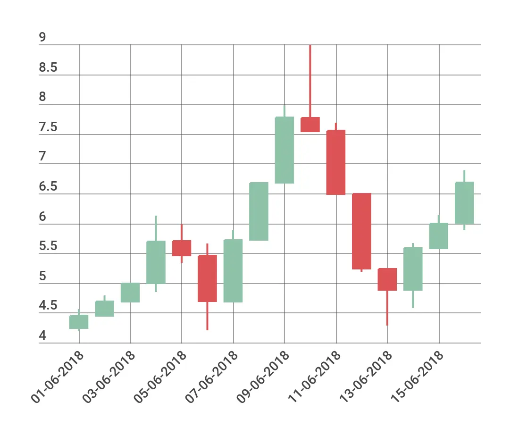Image resolution: width=519 pixels, height=436 pixels.
Task: Select the red candle body on 11-06-2018
Action: click(336, 162)
